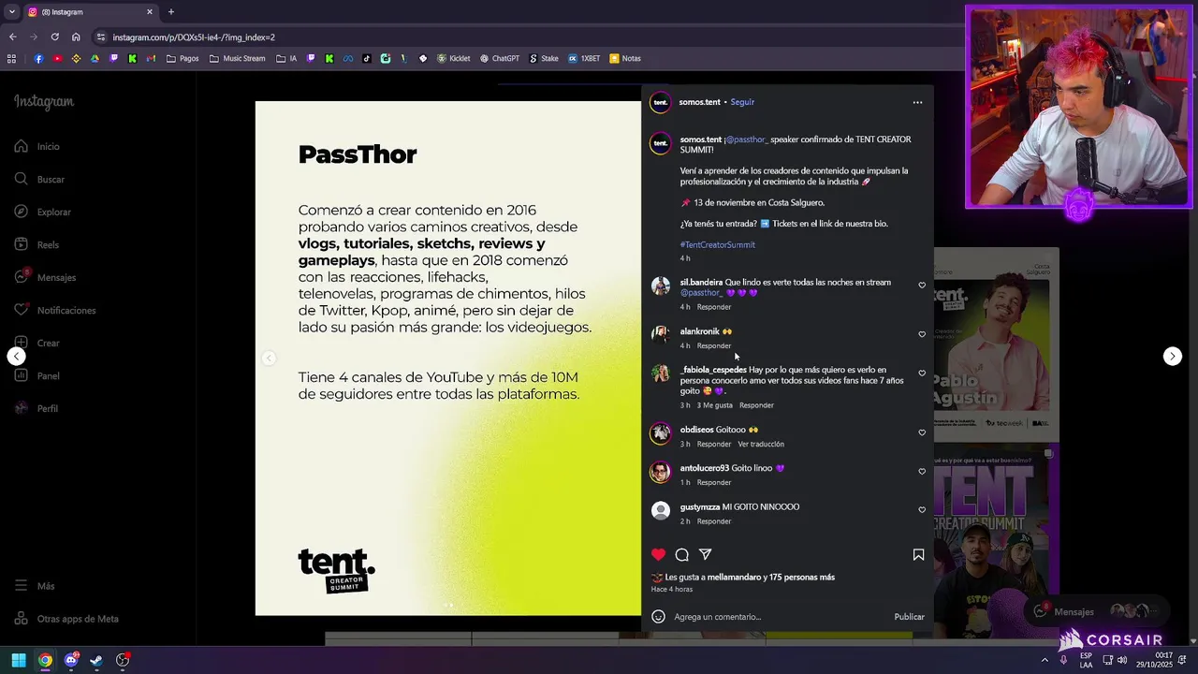Like gustymzza's comment
The image size is (1198, 674).
coord(922,510)
